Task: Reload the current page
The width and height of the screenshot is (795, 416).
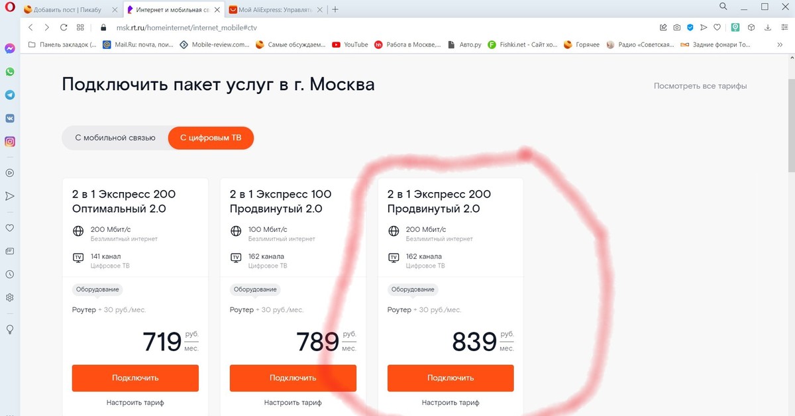Action: 64,28
